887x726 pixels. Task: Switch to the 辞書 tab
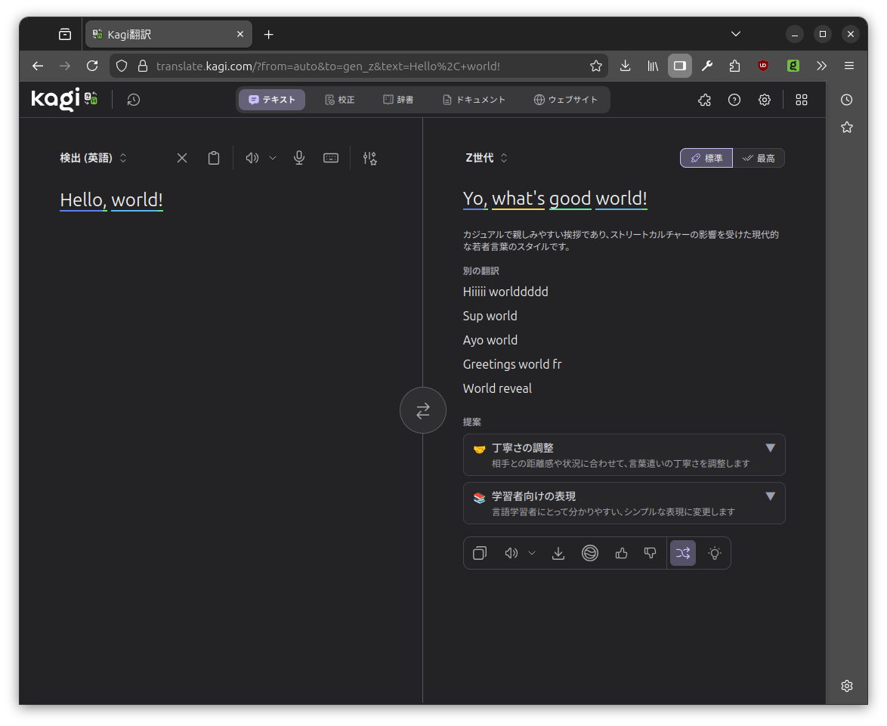pos(398,100)
